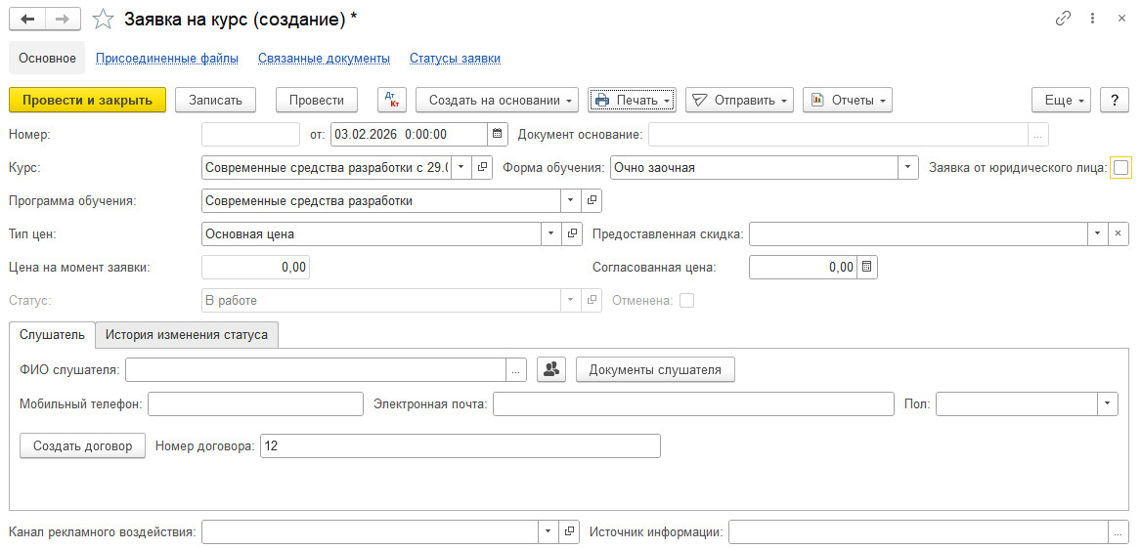This screenshot has height=549, width=1141.
Task: Enable Заявка от юридического лица checkbox
Action: (x=1120, y=168)
